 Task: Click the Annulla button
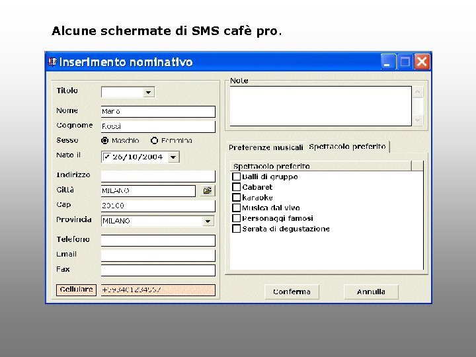(x=371, y=292)
